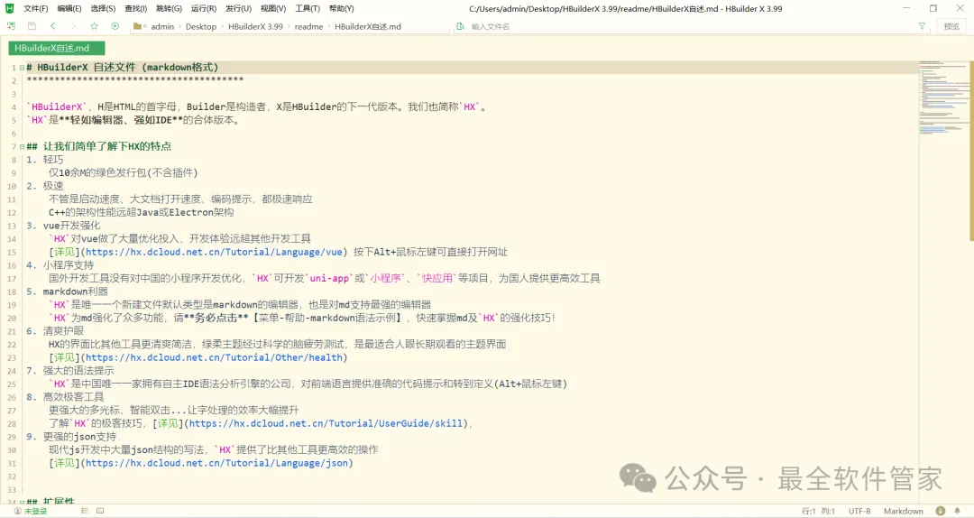Collapse the line 1 heading fold marker

pyautogui.click(x=22, y=68)
